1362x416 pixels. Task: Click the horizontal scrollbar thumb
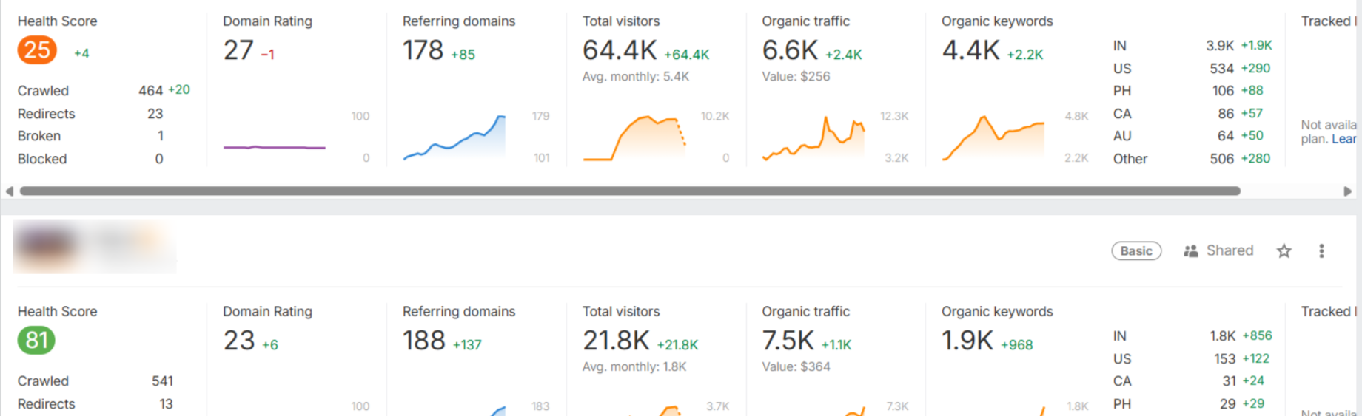tap(630, 191)
